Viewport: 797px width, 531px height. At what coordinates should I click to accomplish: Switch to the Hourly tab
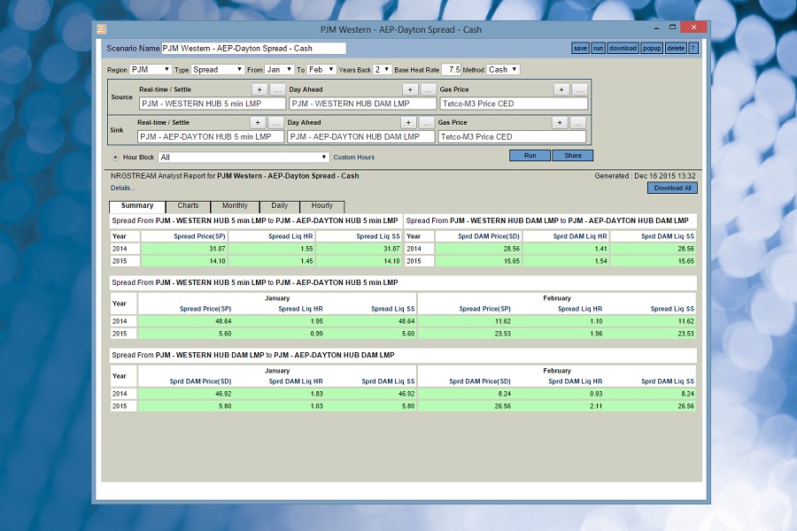(322, 206)
